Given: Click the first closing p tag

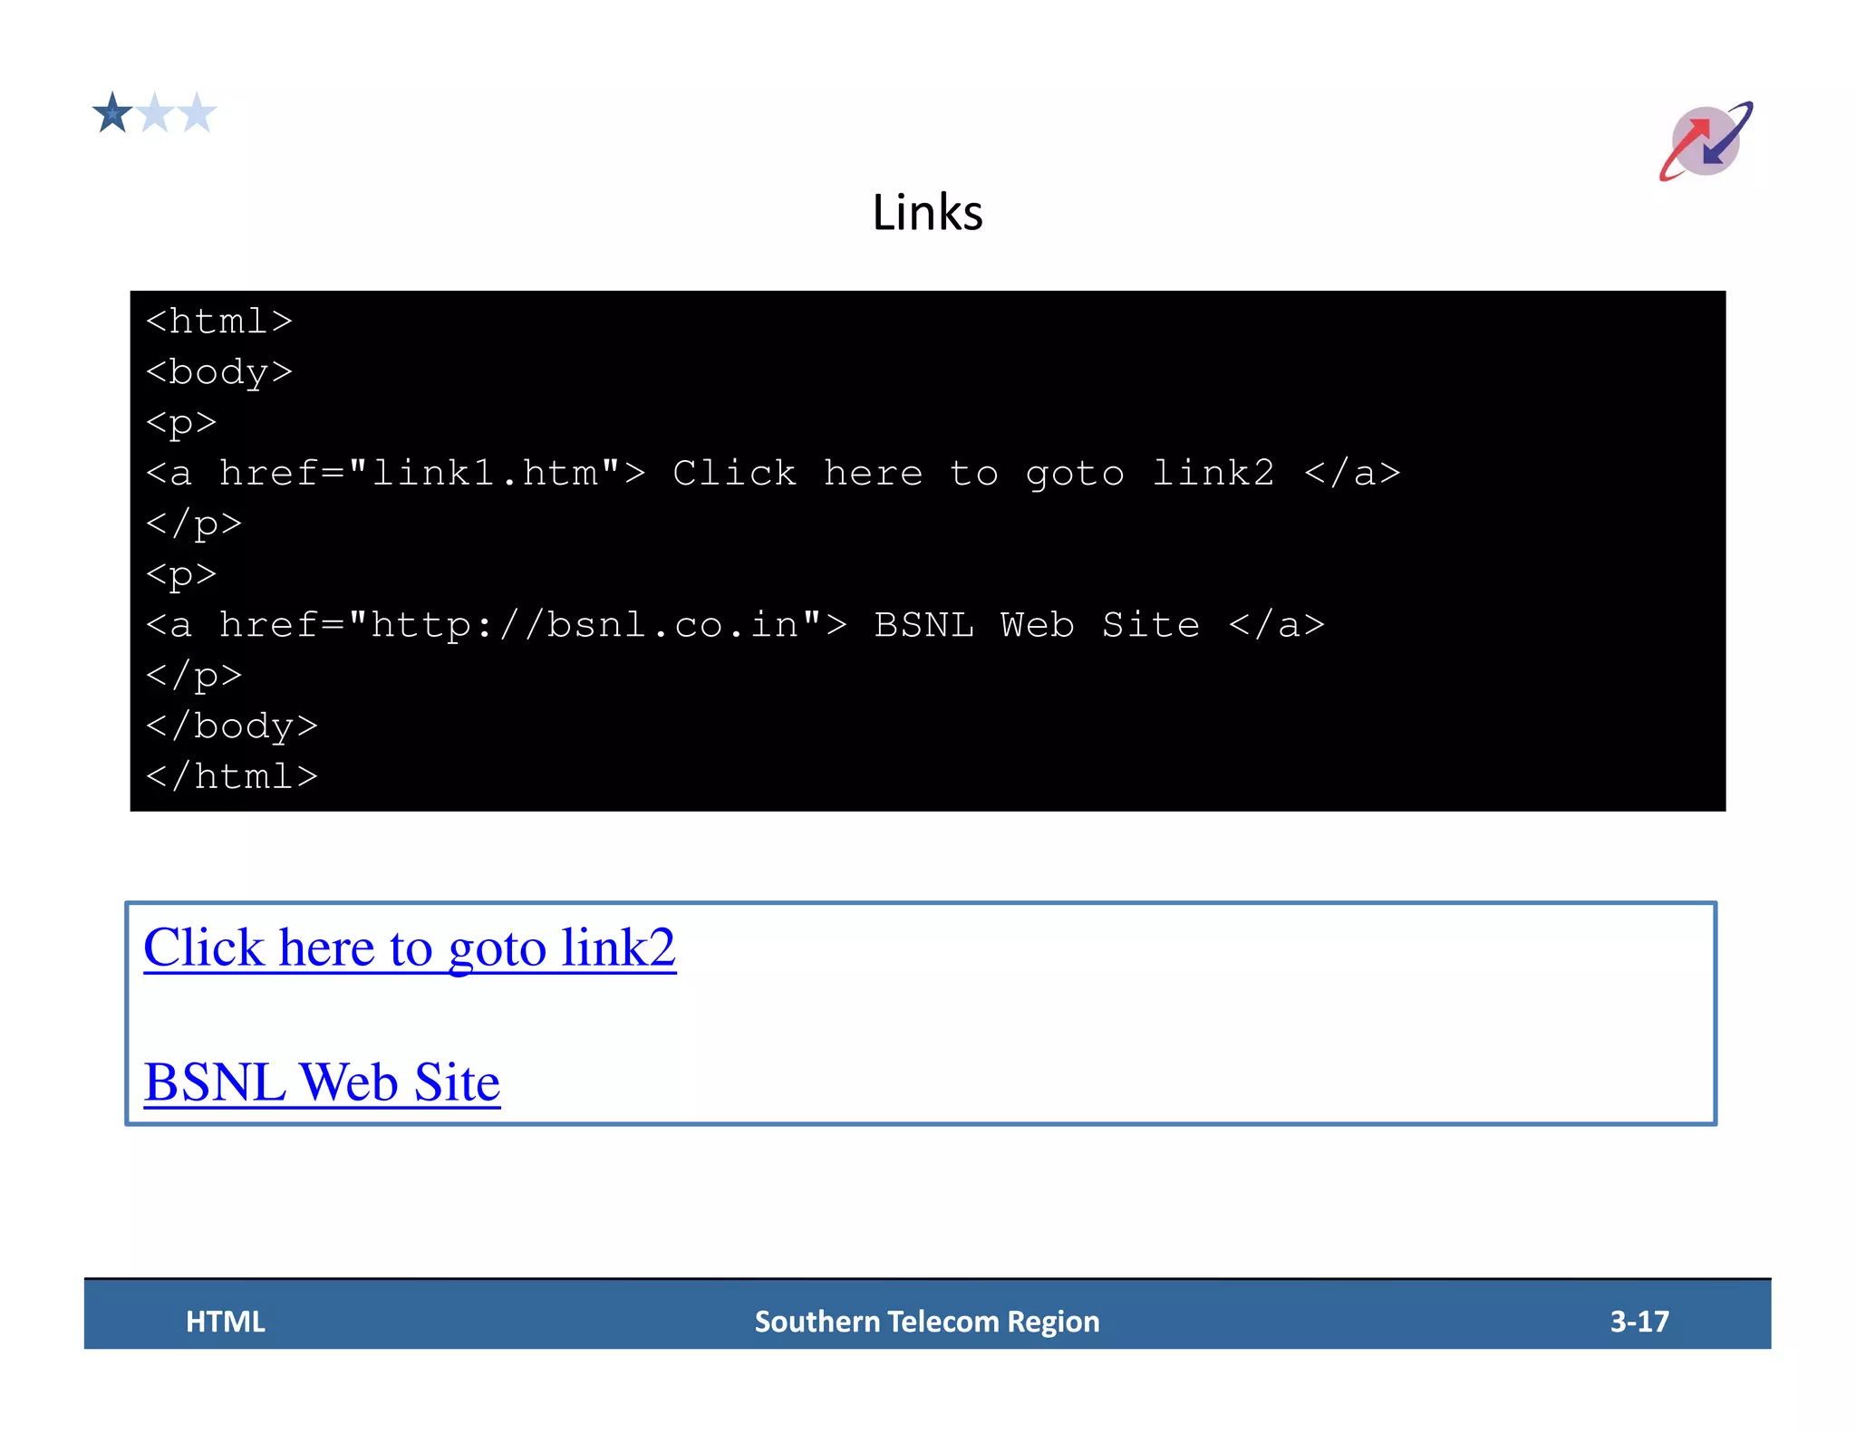Looking at the screenshot, I should coord(194,524).
